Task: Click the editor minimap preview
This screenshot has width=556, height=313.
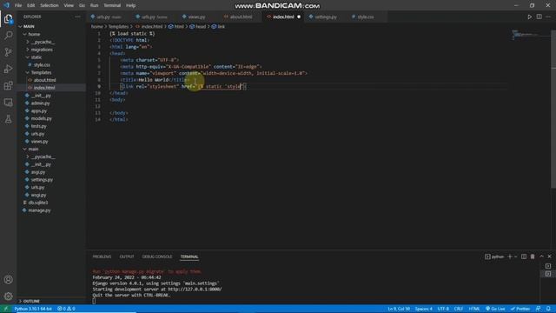Action: [x=530, y=35]
